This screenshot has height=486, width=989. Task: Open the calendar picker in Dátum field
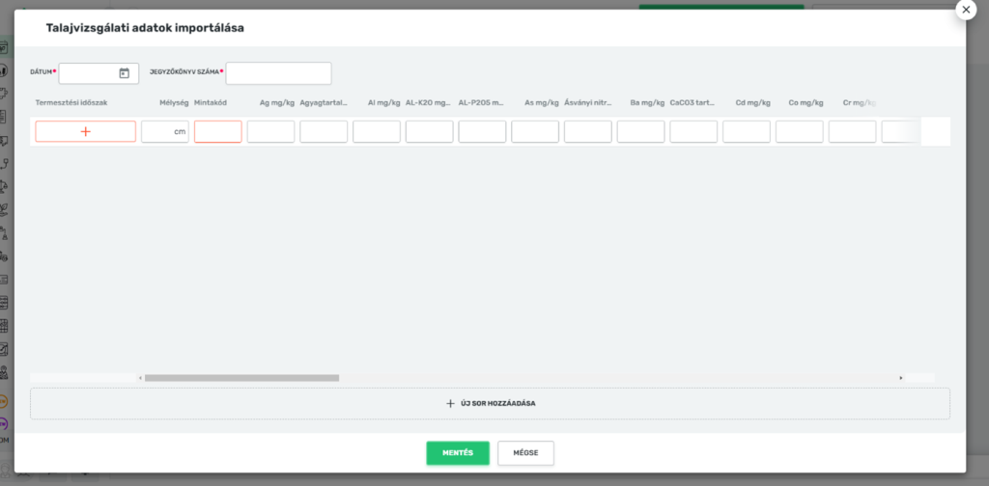tap(124, 73)
